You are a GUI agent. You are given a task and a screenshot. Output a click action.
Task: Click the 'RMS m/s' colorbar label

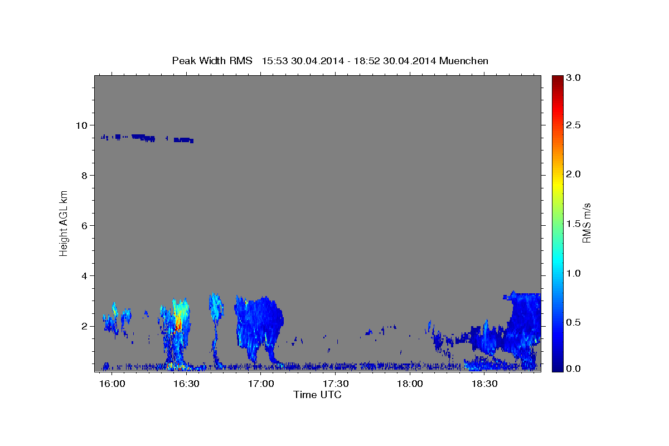click(x=586, y=223)
